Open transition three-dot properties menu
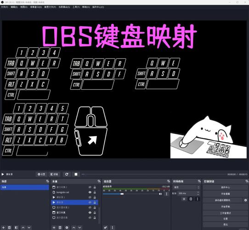Screen dimensions: 249x230 (x=198, y=199)
